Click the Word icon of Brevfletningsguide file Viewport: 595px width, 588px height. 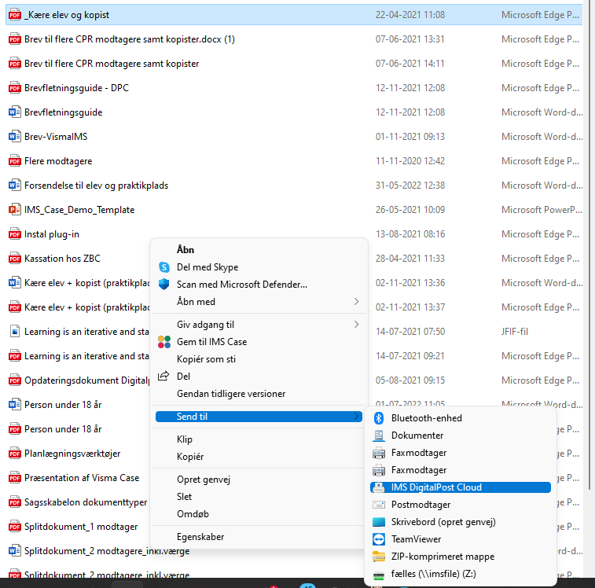pyautogui.click(x=14, y=112)
